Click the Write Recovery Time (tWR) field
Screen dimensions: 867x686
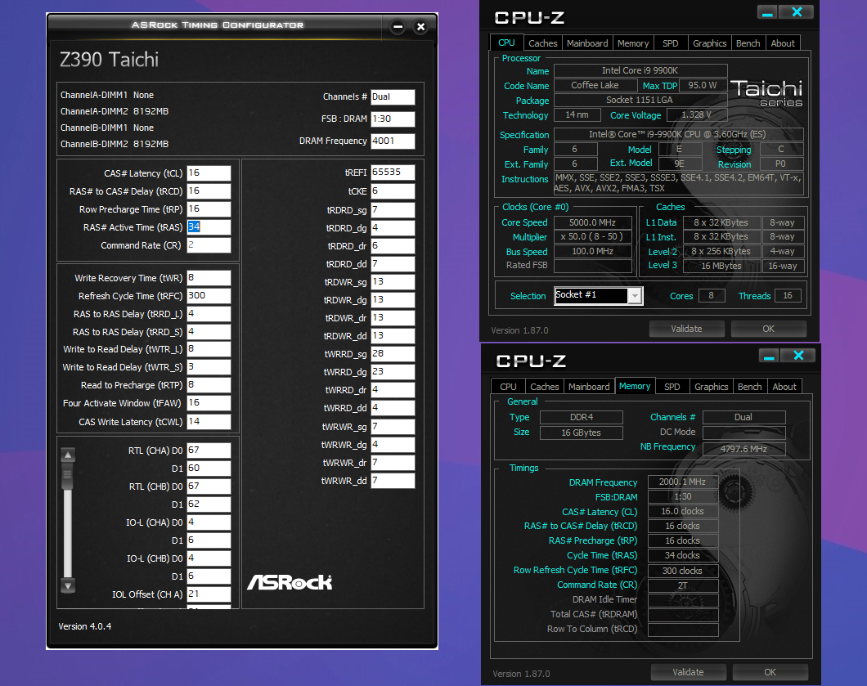209,277
